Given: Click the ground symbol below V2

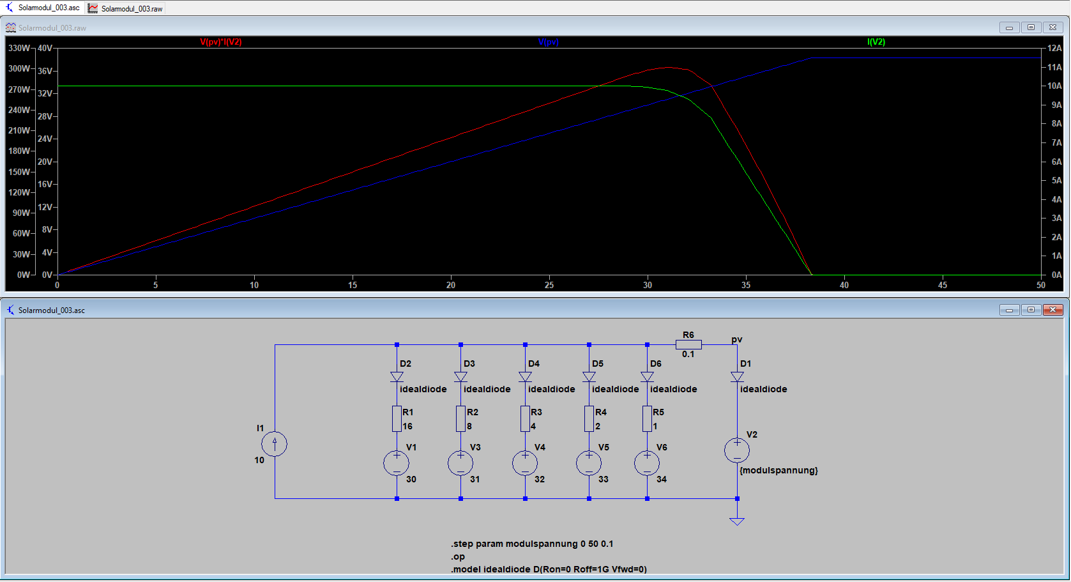Looking at the screenshot, I should 737,521.
